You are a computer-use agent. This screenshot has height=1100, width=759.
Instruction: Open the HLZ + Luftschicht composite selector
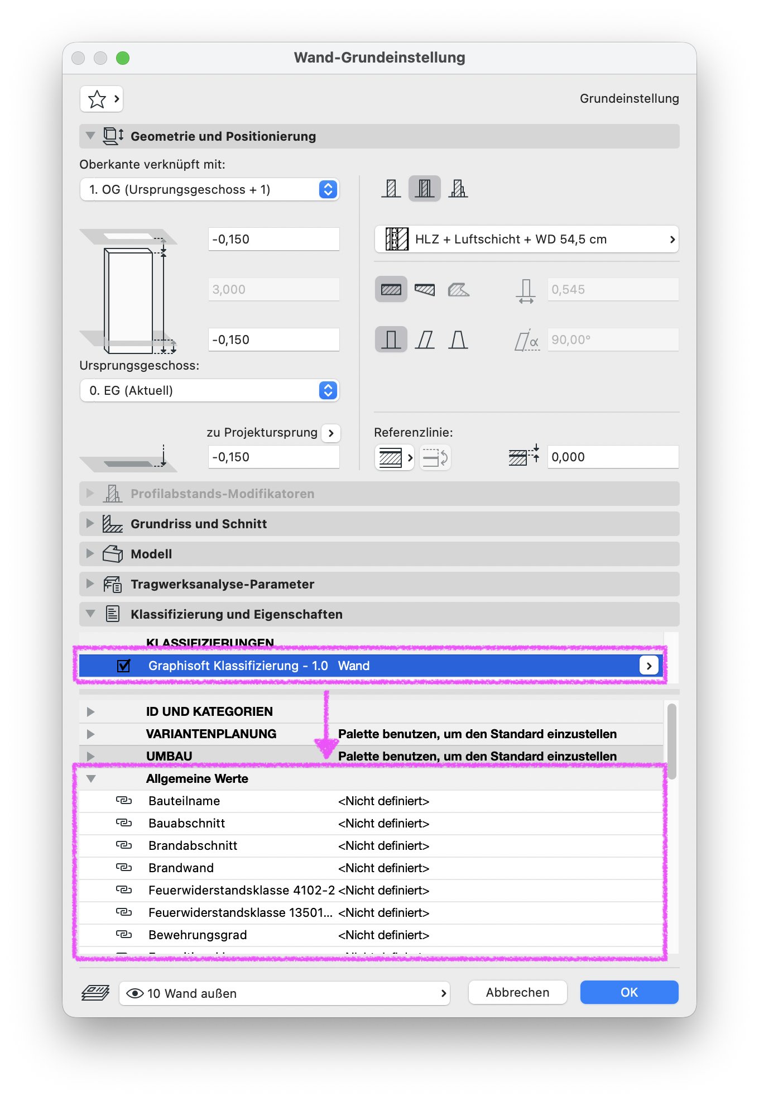(527, 239)
